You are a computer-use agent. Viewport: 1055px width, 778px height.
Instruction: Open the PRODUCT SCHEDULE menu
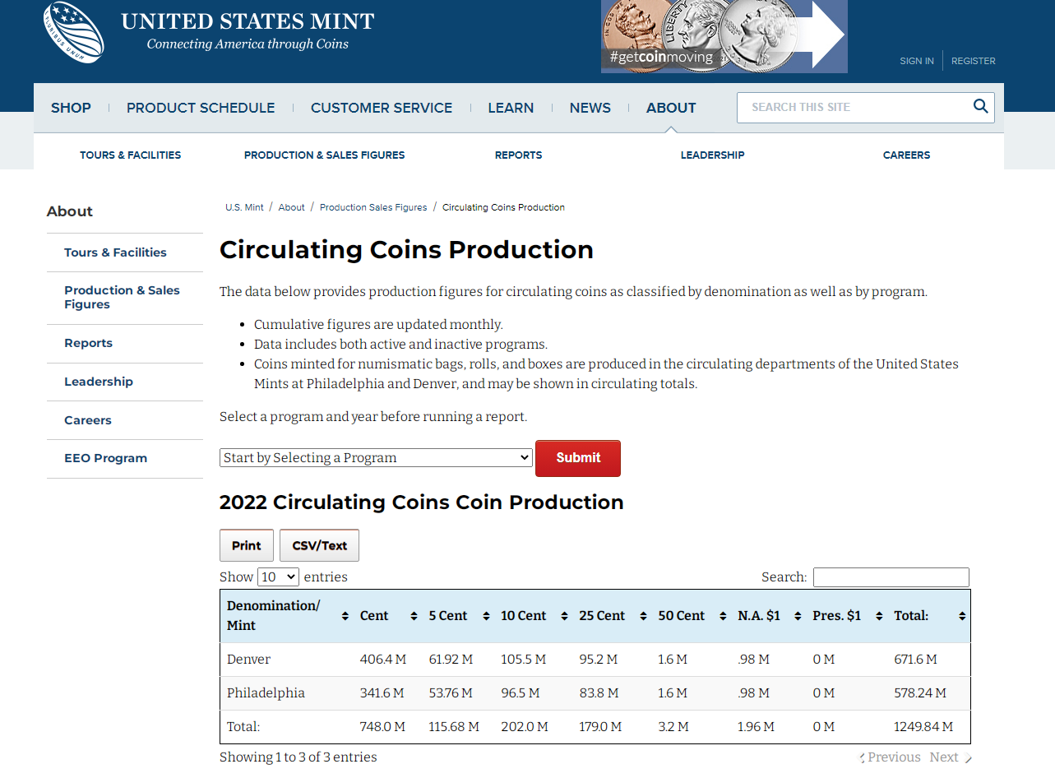click(201, 108)
